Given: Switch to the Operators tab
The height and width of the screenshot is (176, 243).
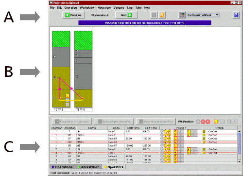Looking at the screenshot, I should click(114, 167).
